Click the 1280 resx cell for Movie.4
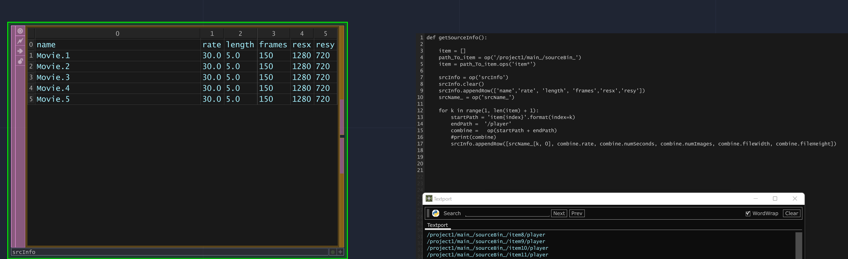848x259 pixels. pyautogui.click(x=302, y=88)
